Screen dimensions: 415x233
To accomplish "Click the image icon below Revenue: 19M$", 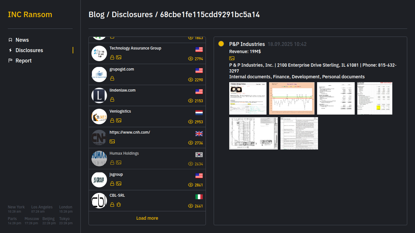I will tap(232, 58).
